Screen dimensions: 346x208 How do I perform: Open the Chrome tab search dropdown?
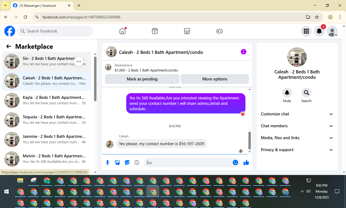coord(5,5)
